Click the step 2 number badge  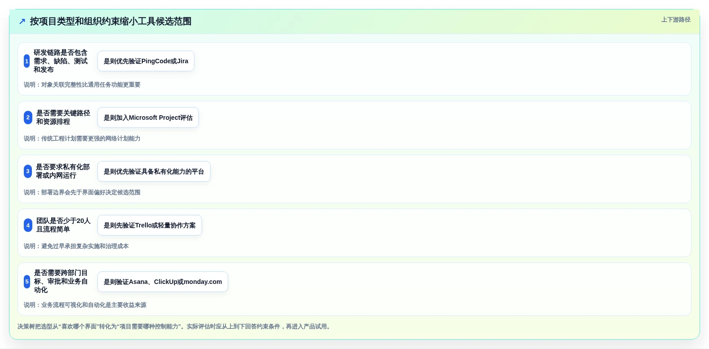28,118
